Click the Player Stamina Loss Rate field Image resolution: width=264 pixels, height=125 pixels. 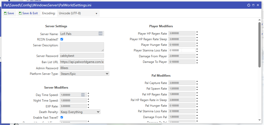[x=182, y=50]
